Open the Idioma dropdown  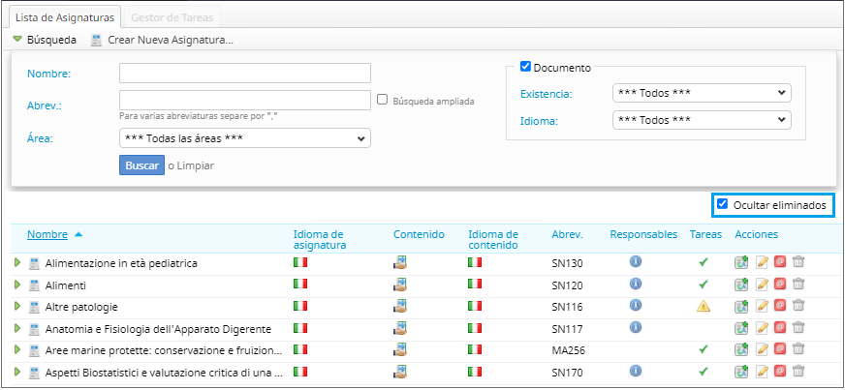point(702,120)
